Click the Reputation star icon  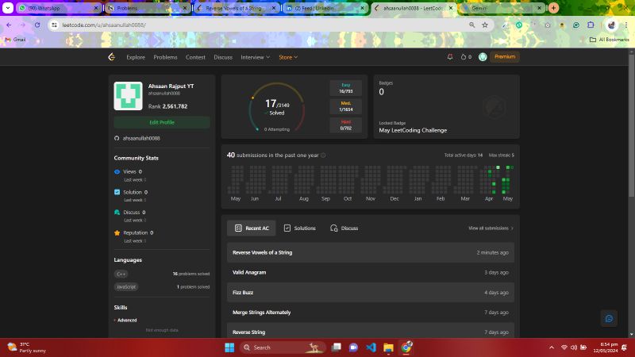117,232
